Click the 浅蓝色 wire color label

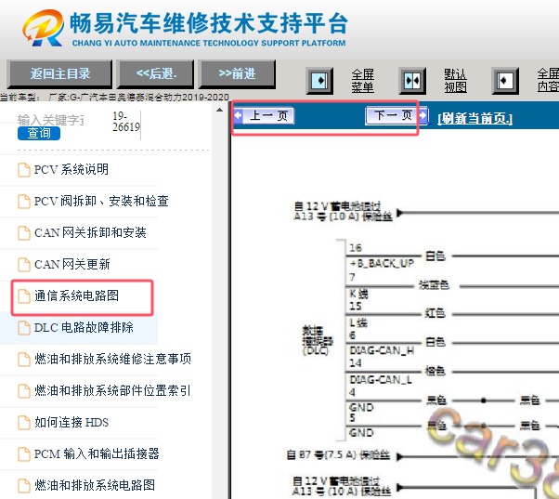point(434,285)
